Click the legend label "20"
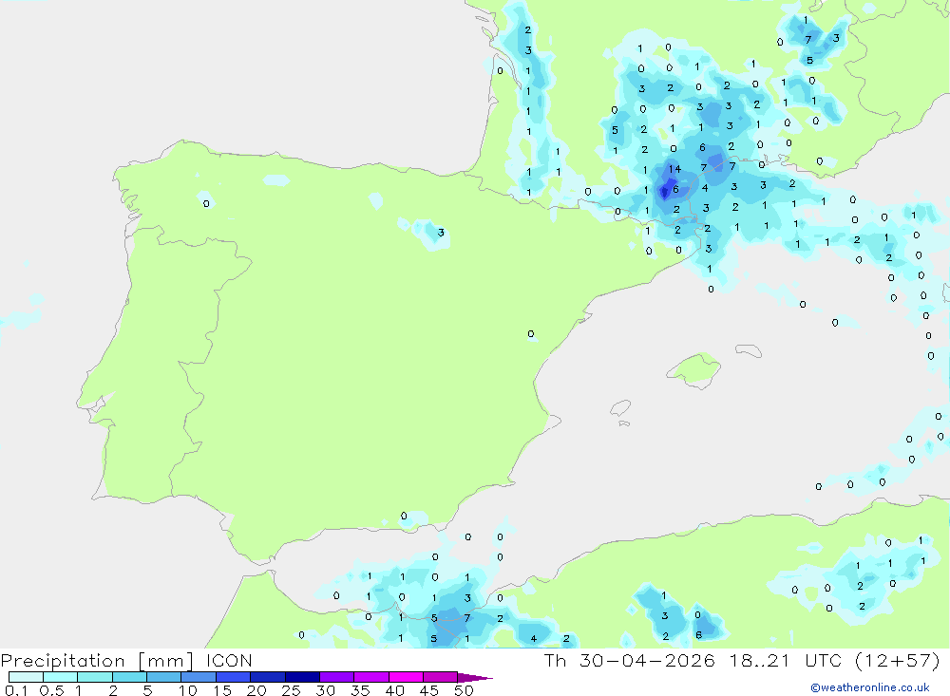This screenshot has width=950, height=696. (x=256, y=690)
